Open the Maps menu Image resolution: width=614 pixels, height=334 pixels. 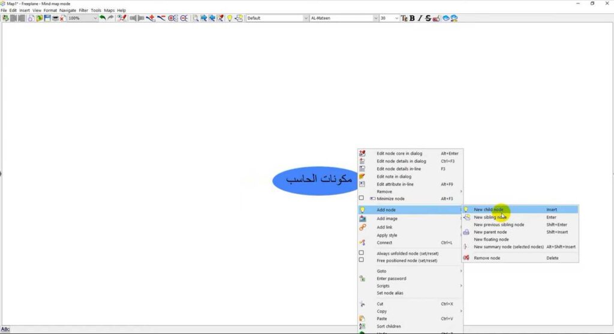coord(109,10)
